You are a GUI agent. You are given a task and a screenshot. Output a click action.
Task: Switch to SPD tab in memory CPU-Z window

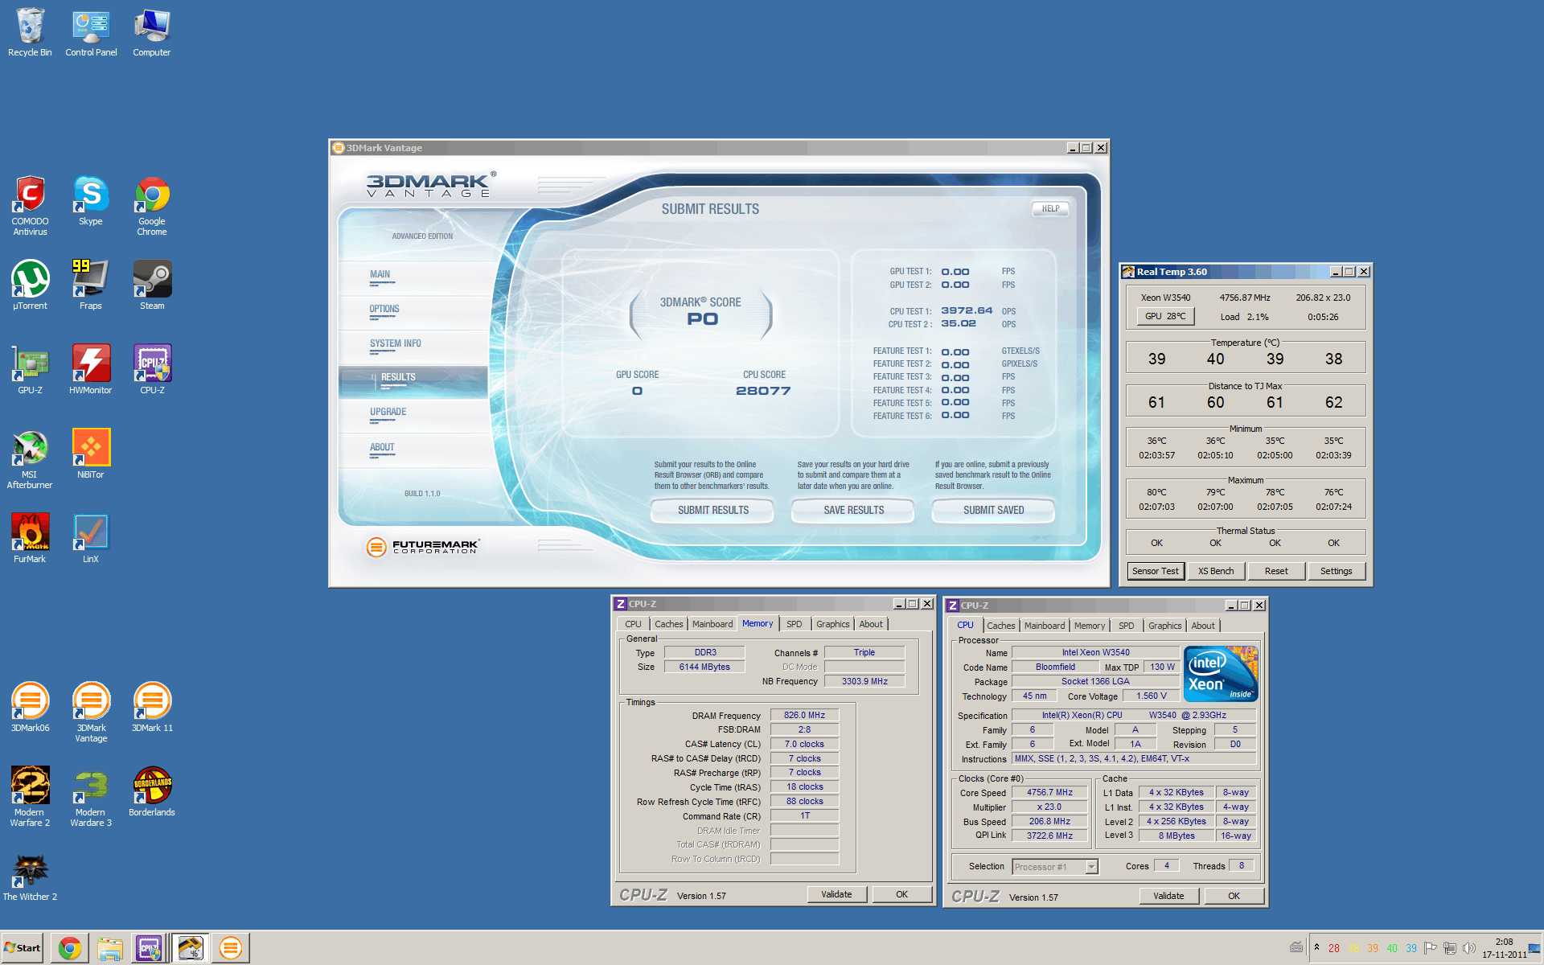coord(794,624)
